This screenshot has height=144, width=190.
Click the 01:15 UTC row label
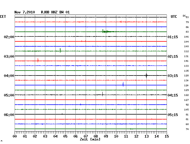[173, 37]
